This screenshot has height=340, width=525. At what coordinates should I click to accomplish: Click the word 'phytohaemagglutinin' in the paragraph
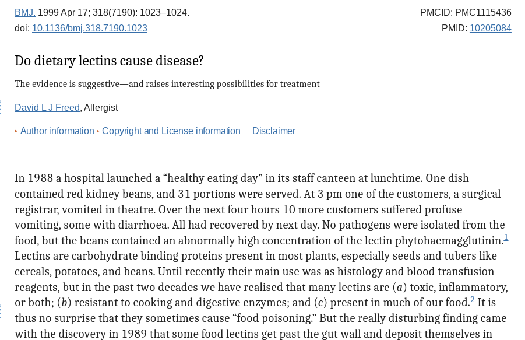[450, 241]
